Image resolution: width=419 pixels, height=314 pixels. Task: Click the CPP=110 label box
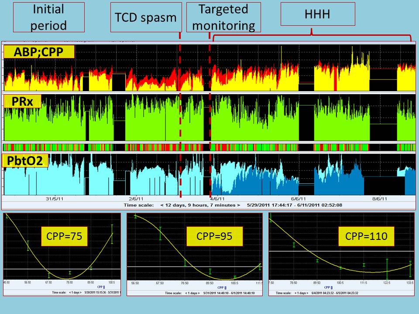coord(366,238)
